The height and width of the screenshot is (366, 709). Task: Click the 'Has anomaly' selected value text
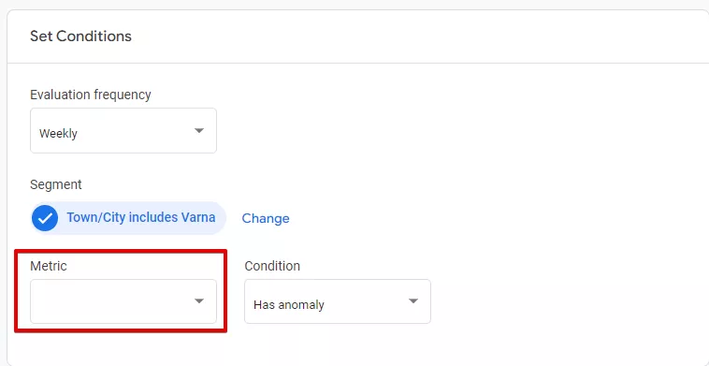289,305
